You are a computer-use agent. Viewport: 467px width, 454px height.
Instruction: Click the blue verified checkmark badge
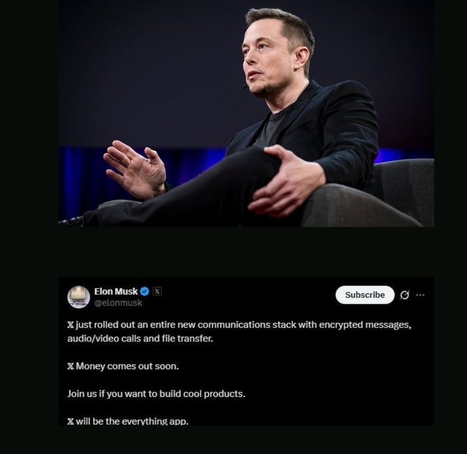tap(145, 291)
